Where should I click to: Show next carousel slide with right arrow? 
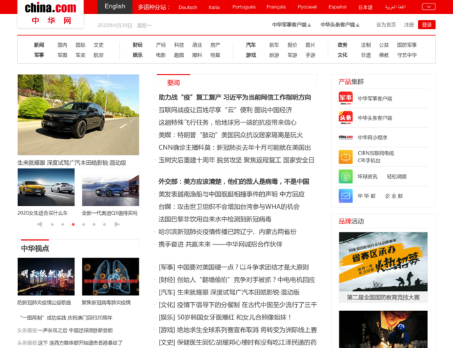pyautogui.click(x=117, y=224)
